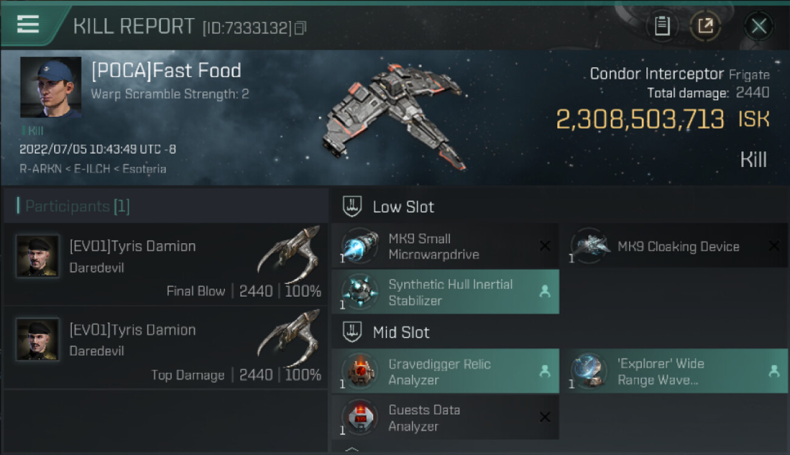Screen dimensions: 790x455
Task: Copy the kill report ID
Action: (300, 28)
